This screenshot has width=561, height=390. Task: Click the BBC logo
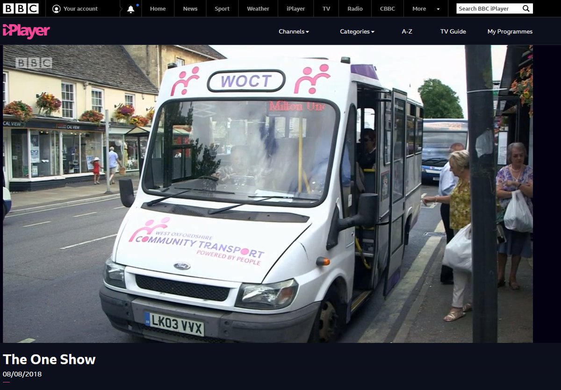(x=21, y=8)
